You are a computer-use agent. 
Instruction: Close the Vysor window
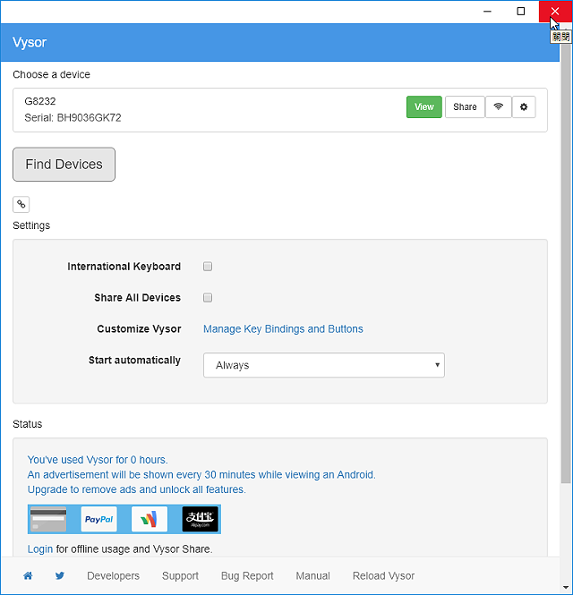tap(555, 12)
